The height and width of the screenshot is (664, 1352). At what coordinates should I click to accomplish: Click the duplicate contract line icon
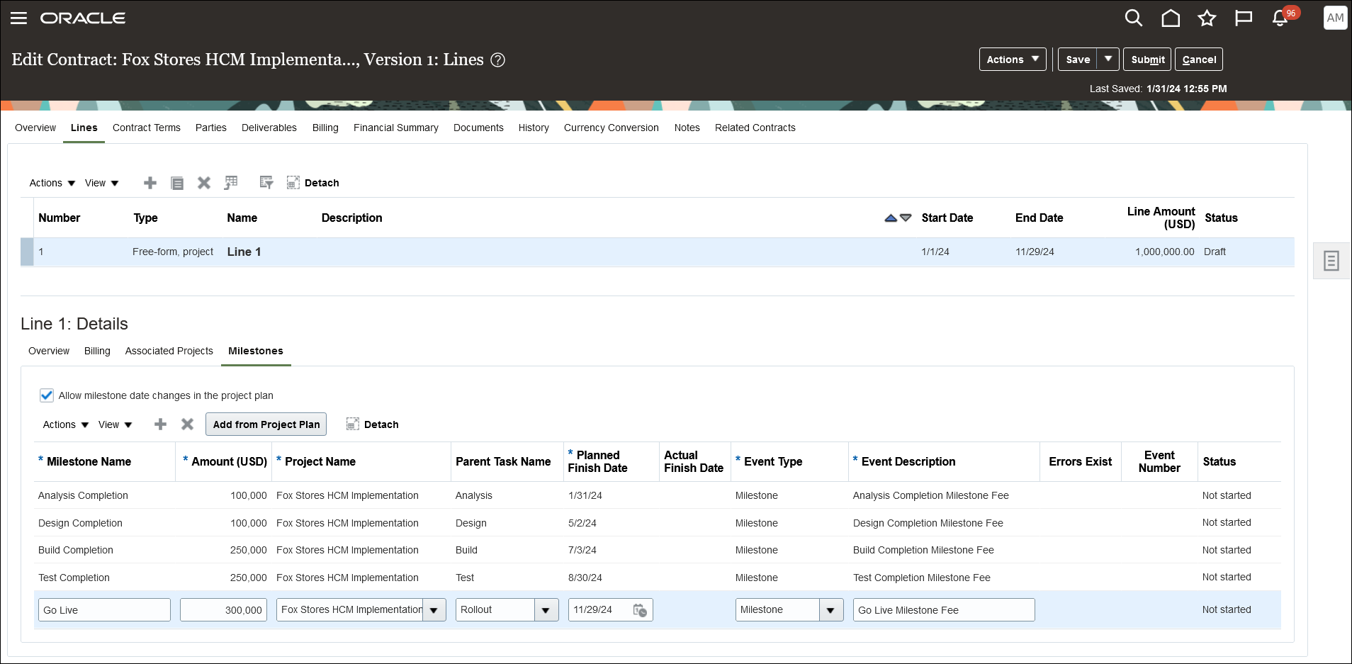point(177,183)
